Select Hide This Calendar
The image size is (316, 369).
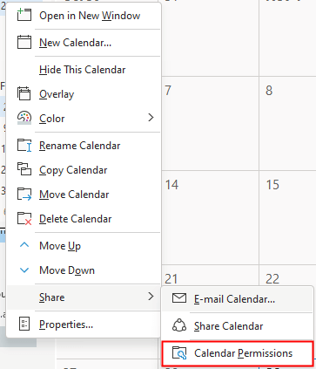tap(84, 70)
